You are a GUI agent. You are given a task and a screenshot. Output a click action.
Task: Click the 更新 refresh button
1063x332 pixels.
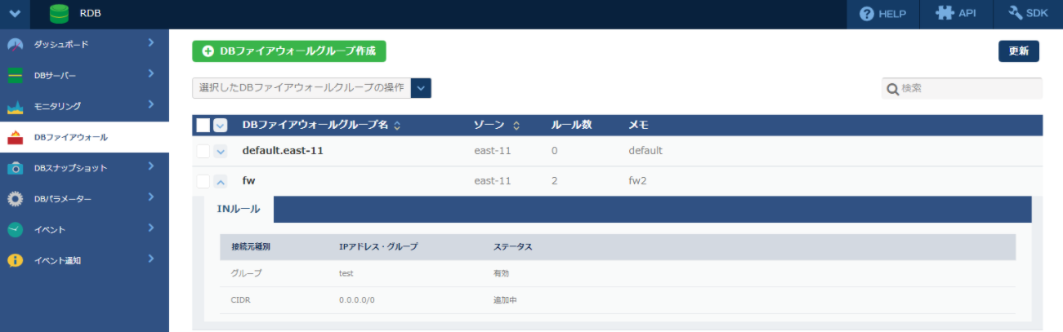(1018, 51)
